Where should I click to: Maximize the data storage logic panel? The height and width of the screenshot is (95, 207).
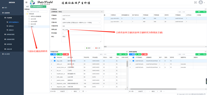click(205, 52)
